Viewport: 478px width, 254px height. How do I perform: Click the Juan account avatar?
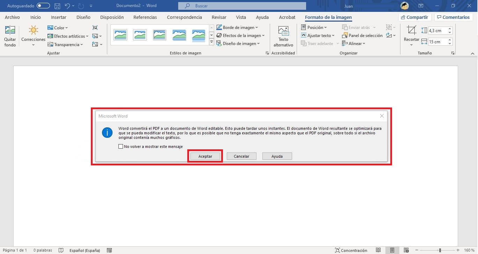pyautogui.click(x=405, y=6)
